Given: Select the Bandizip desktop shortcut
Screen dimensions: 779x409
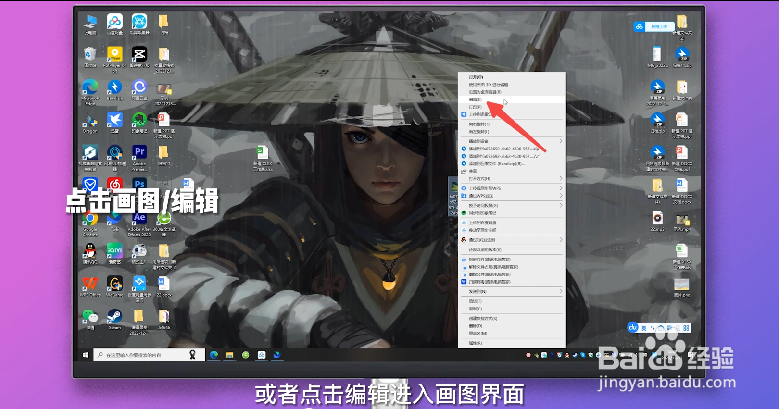Looking at the screenshot, I should tap(114, 90).
